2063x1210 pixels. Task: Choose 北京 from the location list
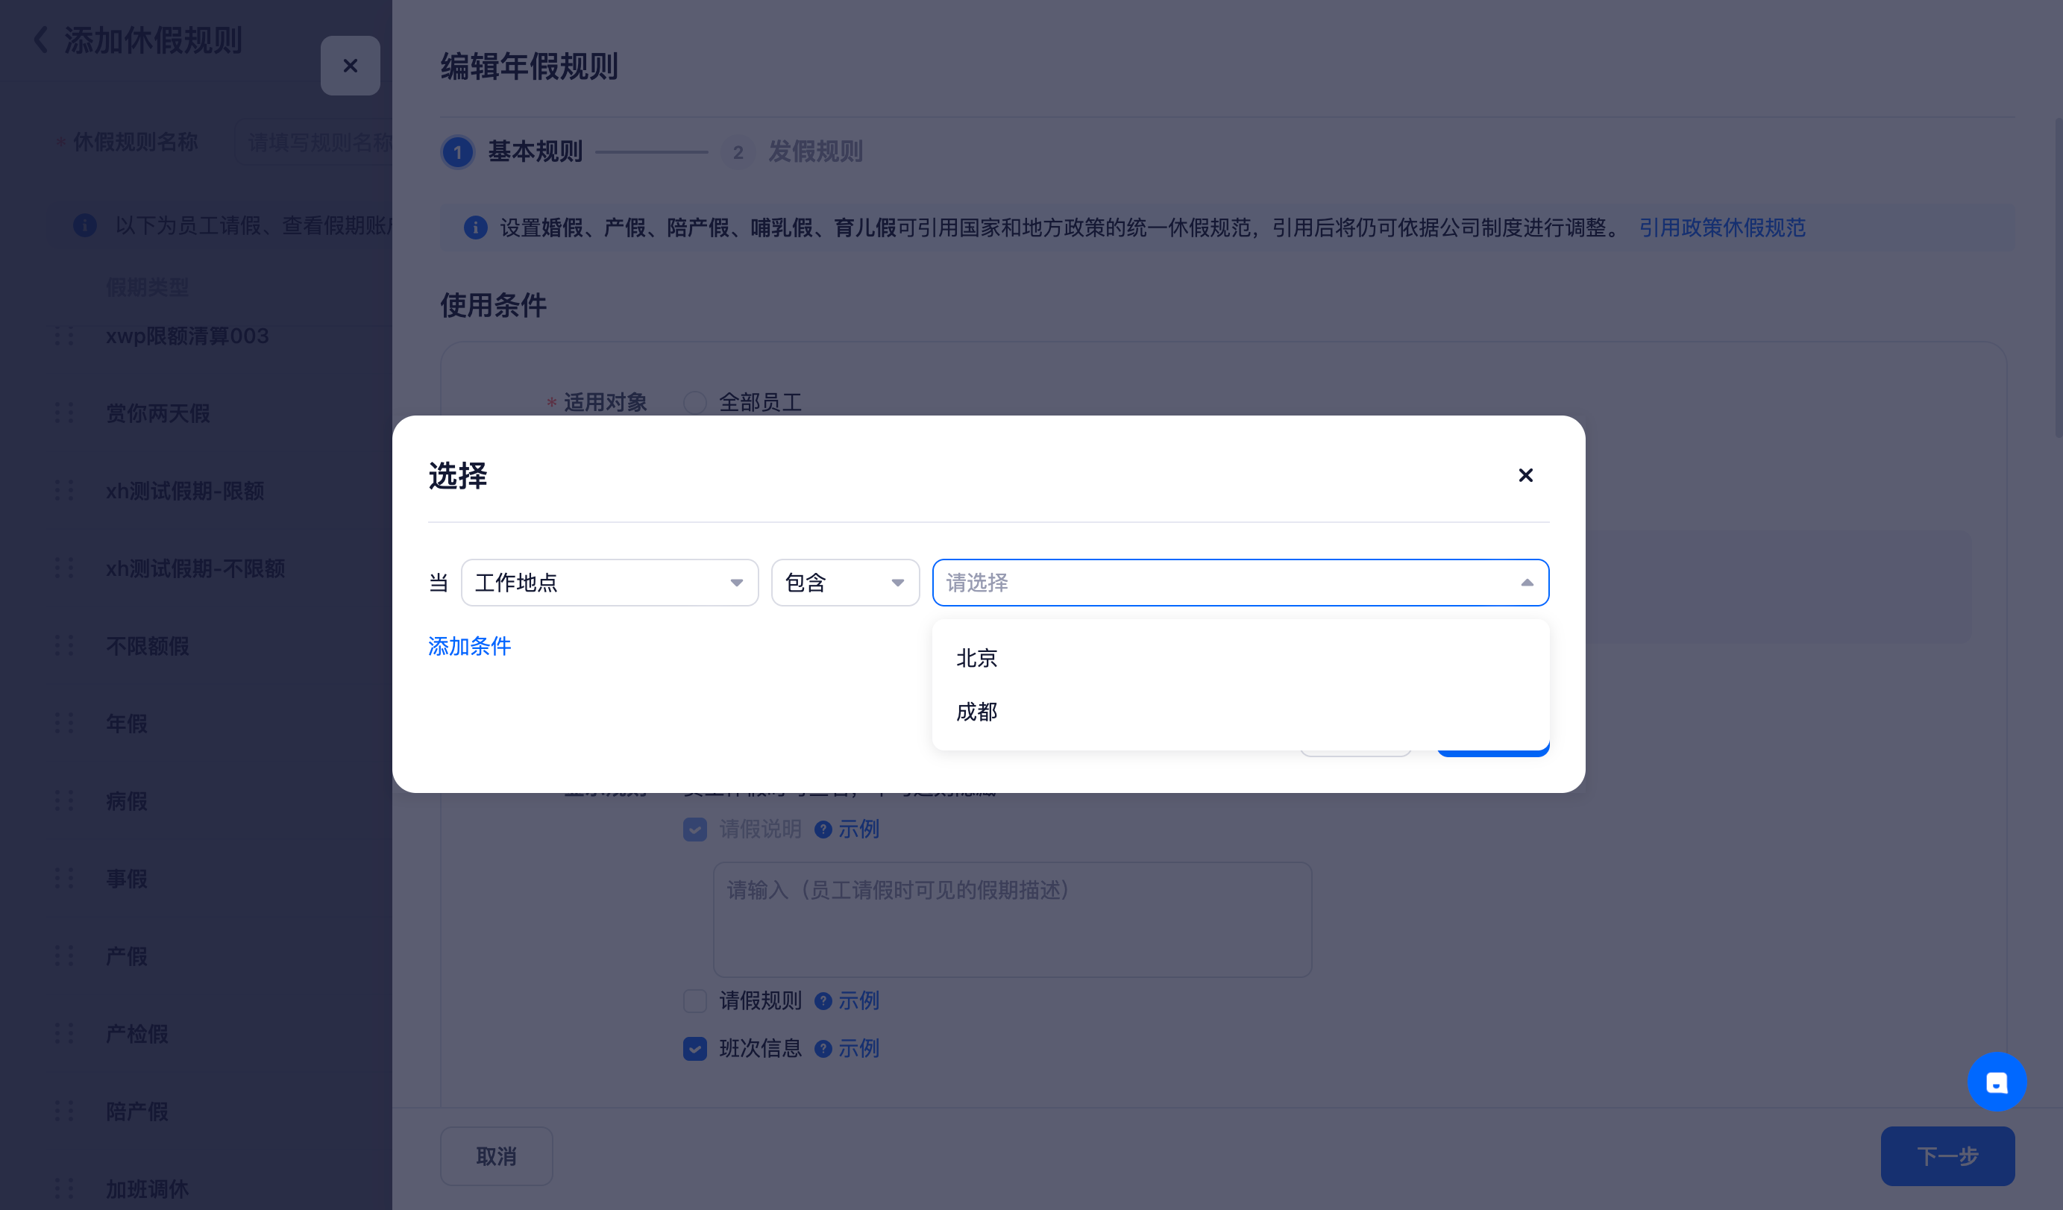coord(976,658)
